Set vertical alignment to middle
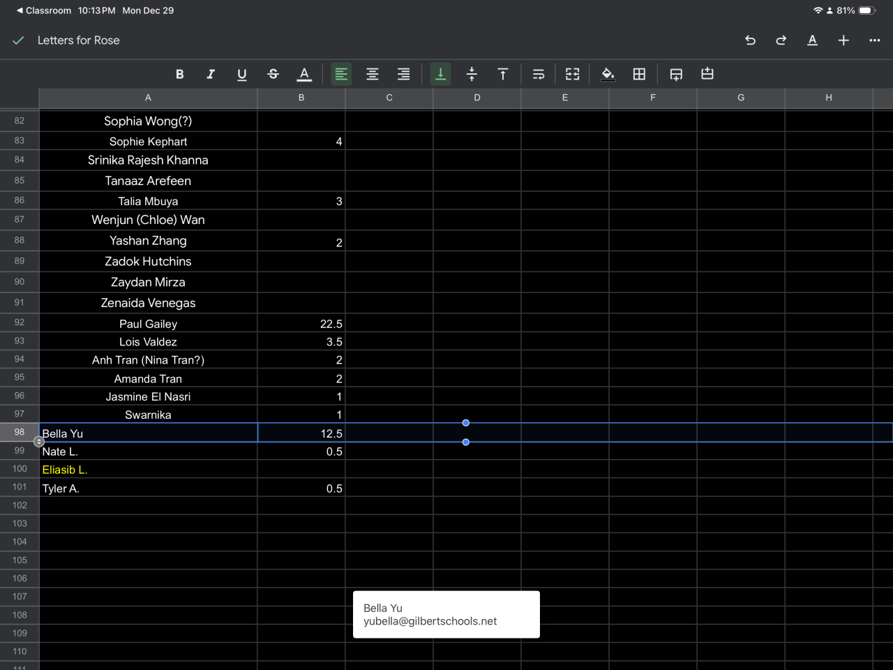The height and width of the screenshot is (670, 893). (x=472, y=74)
